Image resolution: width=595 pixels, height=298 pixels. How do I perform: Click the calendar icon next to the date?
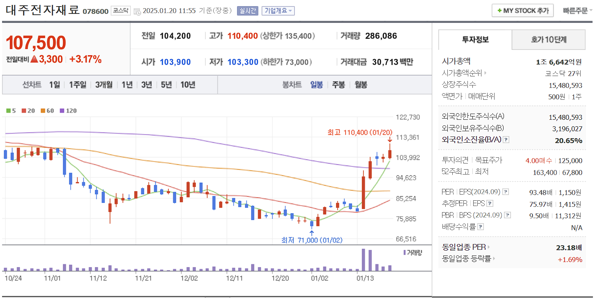(137, 10)
